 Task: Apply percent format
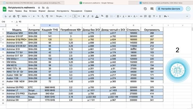pyautogui.click(x=38, y=16)
